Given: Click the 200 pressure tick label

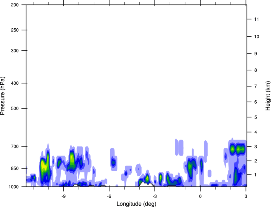Looking at the screenshot, I should coord(15,5).
